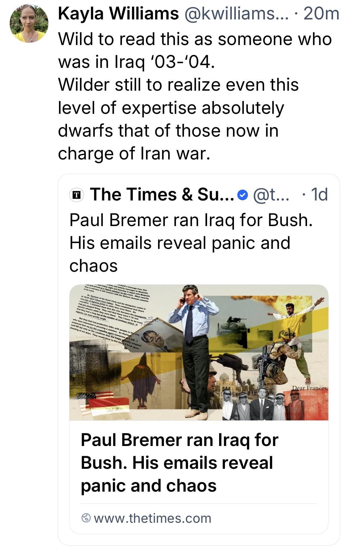Screen dimensions: 354x553
Task: Click the globe icon beside thetimes.com
Action: pos(86,518)
